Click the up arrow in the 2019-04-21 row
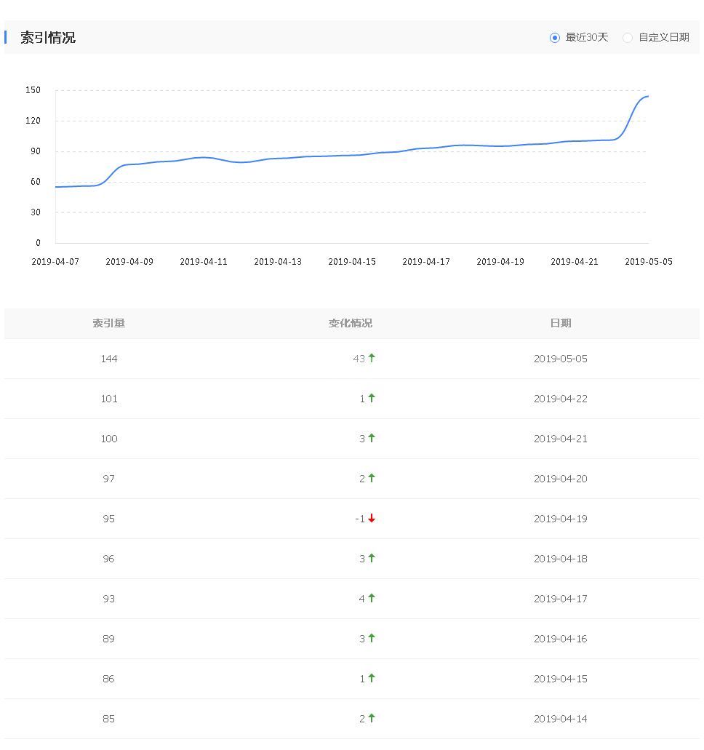The width and height of the screenshot is (704, 750). pyautogui.click(x=372, y=438)
